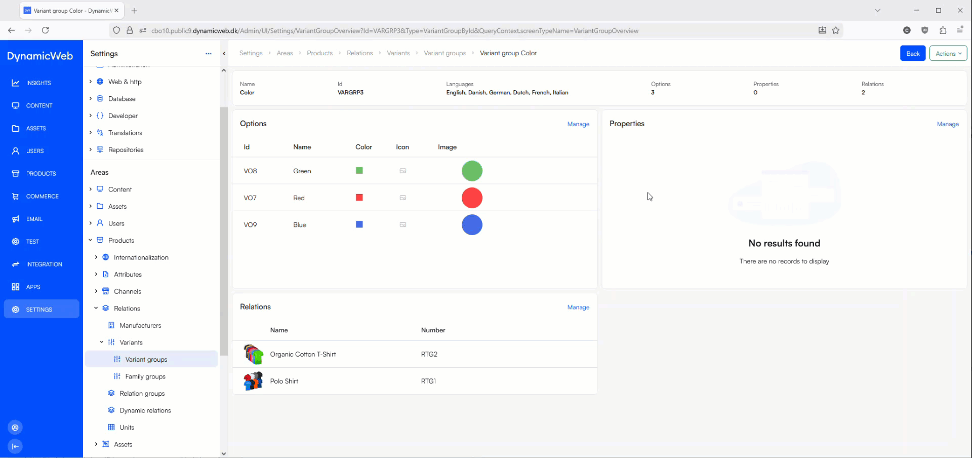
Task: Click Manage link in Options panel
Action: (x=578, y=124)
